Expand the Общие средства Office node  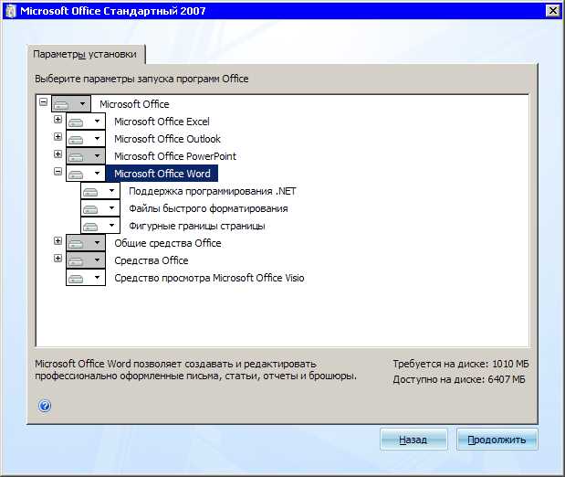coord(58,240)
